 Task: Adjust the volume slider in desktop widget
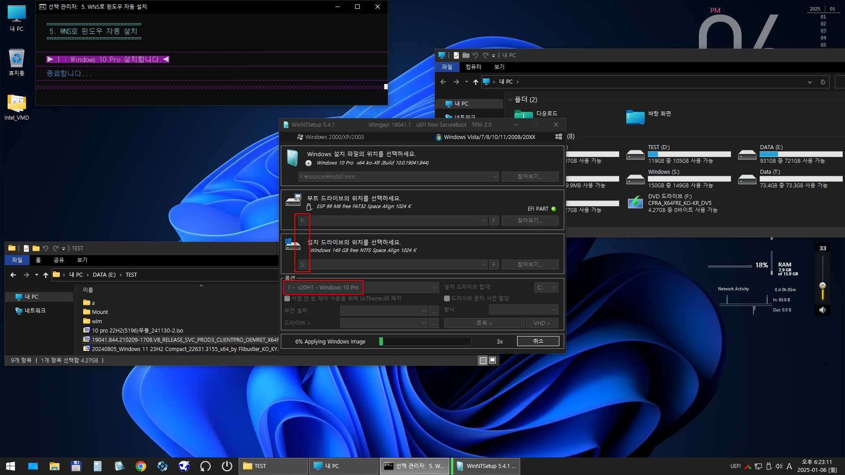pyautogui.click(x=822, y=286)
